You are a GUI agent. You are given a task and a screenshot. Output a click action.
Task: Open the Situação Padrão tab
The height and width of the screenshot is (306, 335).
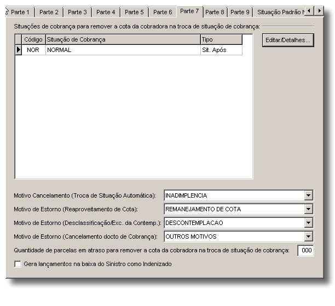279,12
